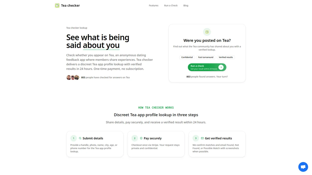Click the green cup icon atop the card
Viewport: 312px width, 175px height.
click(x=207, y=32)
